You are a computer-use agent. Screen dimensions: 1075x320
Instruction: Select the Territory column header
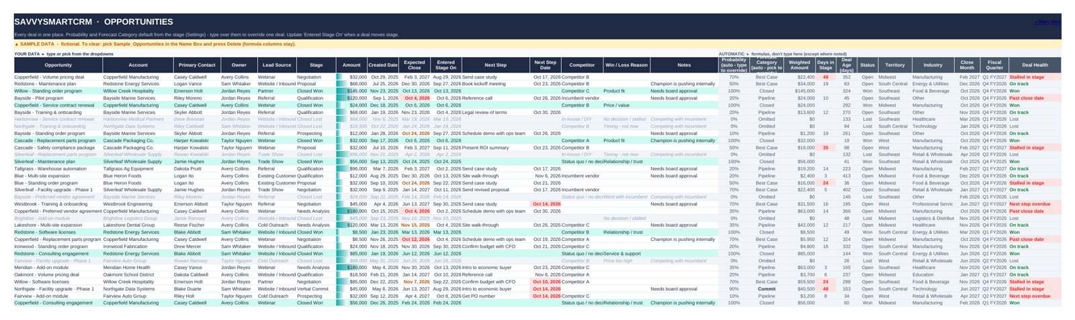[895, 65]
